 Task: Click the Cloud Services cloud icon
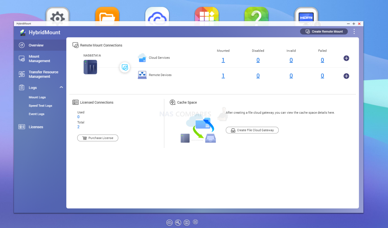click(x=142, y=58)
